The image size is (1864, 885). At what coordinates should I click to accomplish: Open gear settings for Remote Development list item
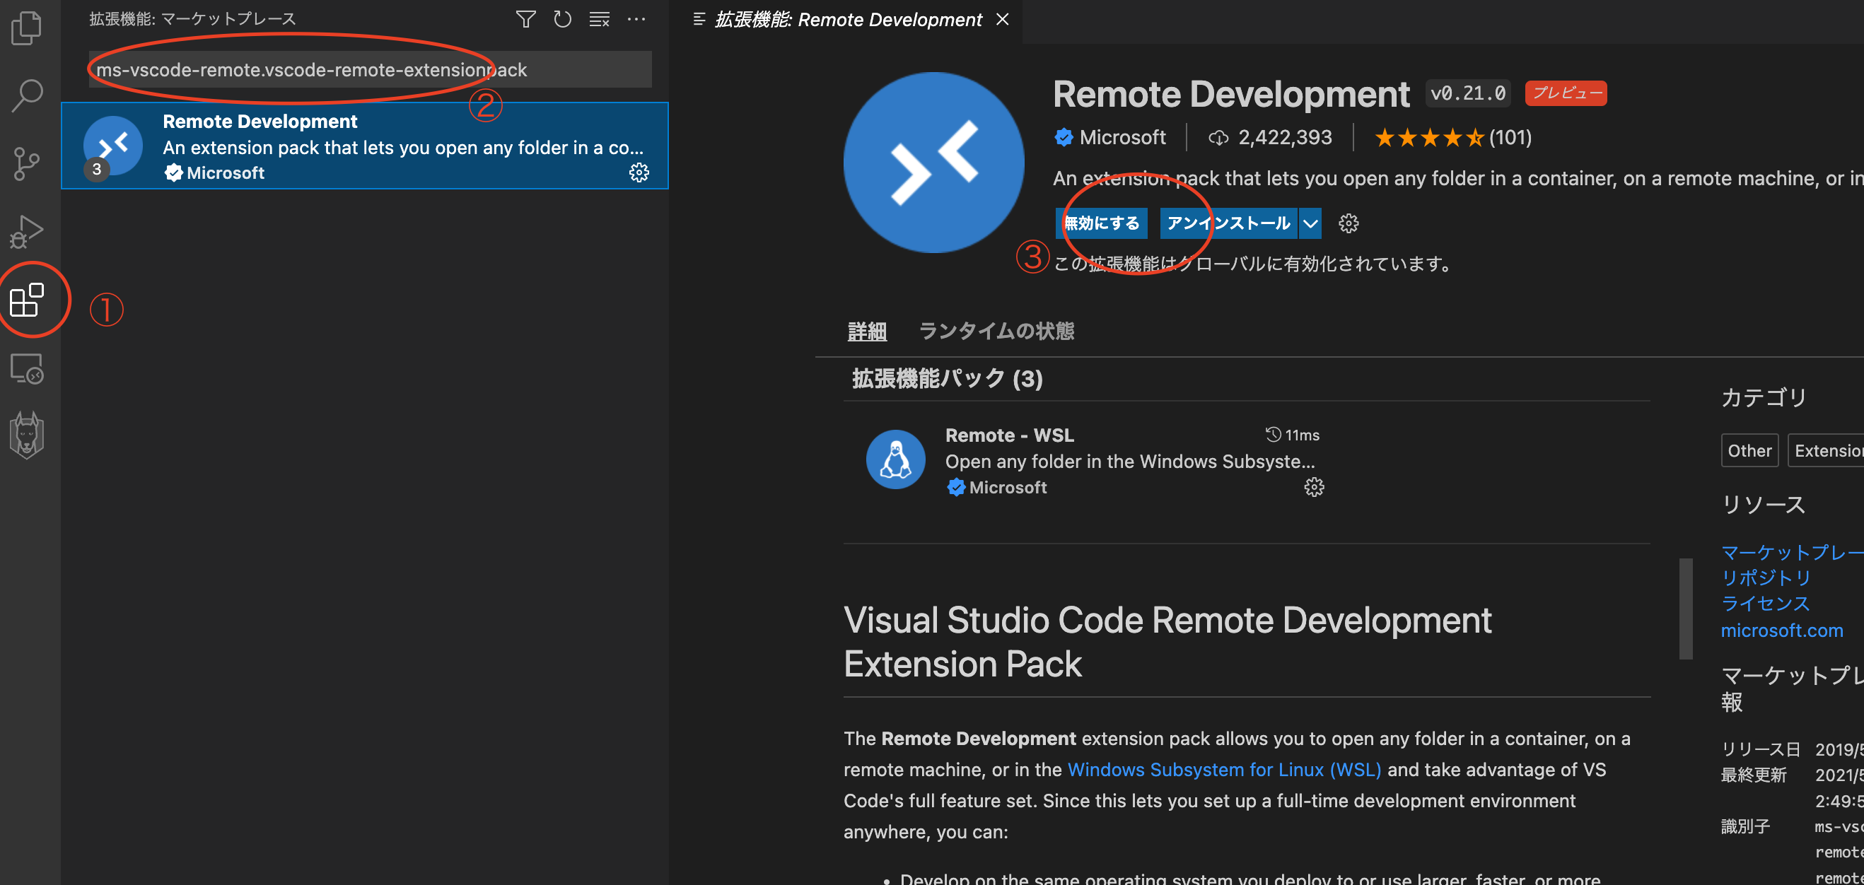pos(639,172)
